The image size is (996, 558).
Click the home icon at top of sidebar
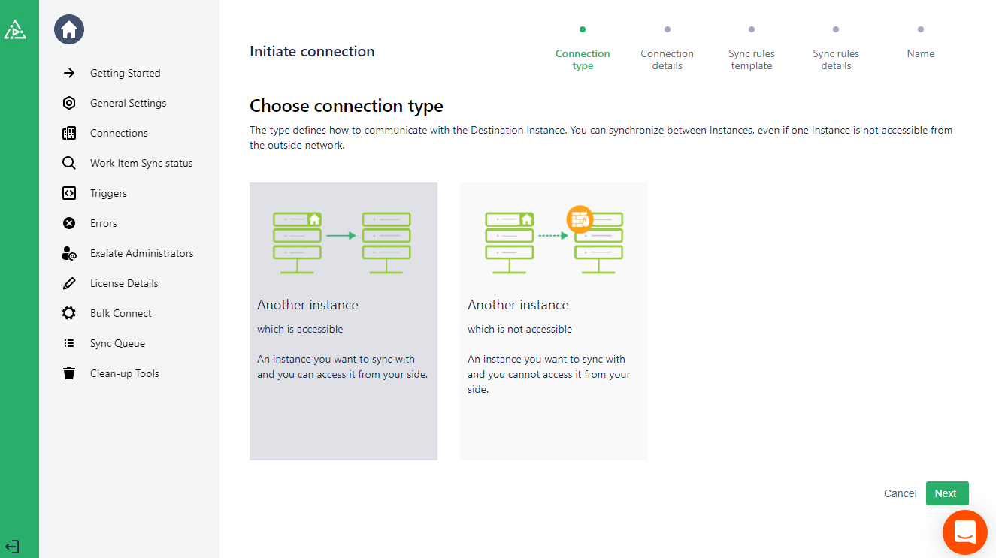tap(69, 30)
